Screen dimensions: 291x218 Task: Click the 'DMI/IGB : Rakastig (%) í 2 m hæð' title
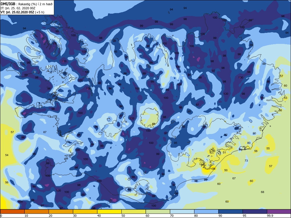pos(26,4)
